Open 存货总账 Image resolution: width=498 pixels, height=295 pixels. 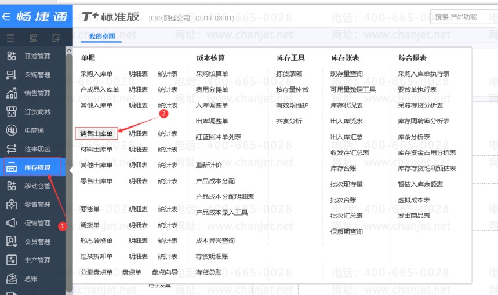(209, 272)
